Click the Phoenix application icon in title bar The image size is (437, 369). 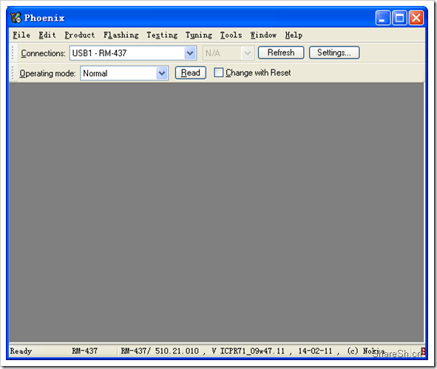click(16, 18)
